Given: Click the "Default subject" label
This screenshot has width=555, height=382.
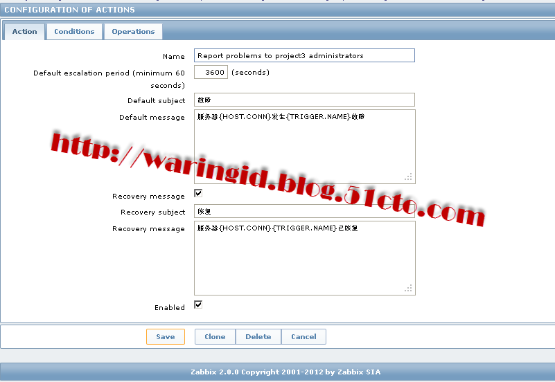Looking at the screenshot, I should point(156,101).
